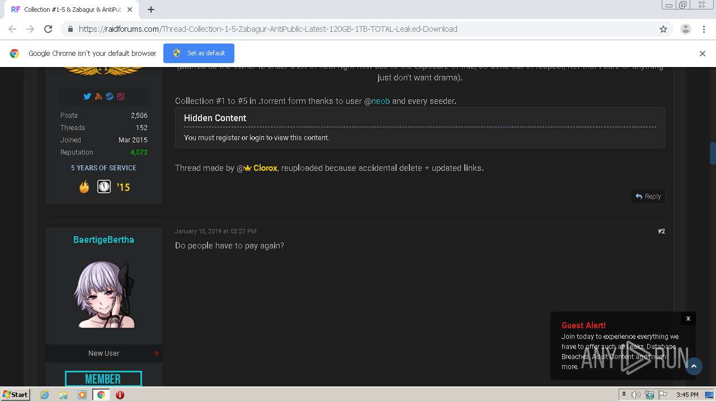The height and width of the screenshot is (402, 716).
Task: Click the taskbar clock showing 3:45 PM
Action: click(x=687, y=395)
